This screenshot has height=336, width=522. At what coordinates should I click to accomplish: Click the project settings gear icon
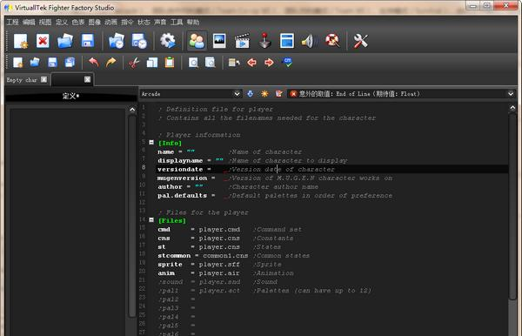pos(168,41)
